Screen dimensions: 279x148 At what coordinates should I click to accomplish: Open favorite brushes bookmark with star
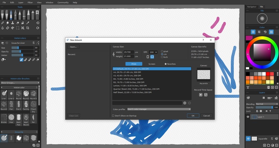point(37,14)
